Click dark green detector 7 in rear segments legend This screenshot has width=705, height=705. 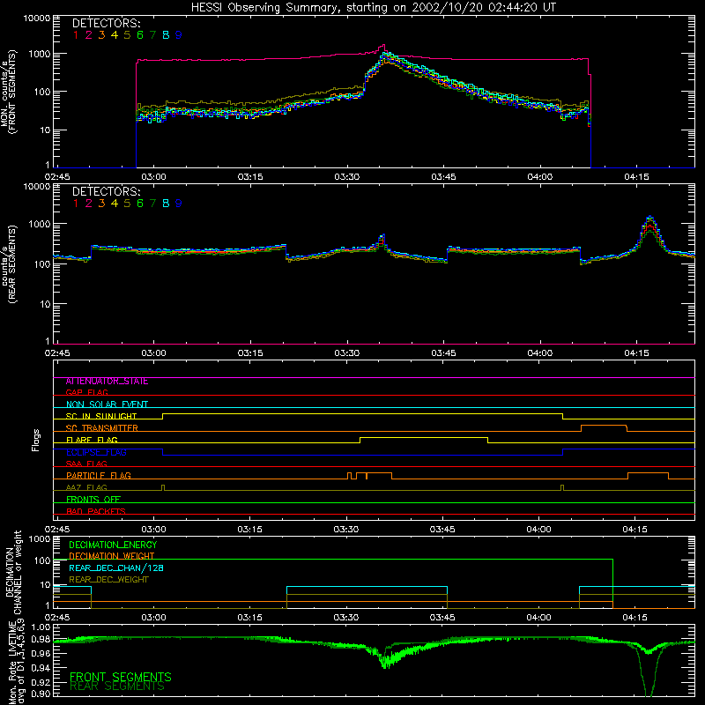point(152,204)
